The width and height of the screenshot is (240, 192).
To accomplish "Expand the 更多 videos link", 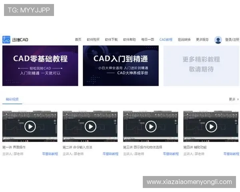I will click(234, 99).
